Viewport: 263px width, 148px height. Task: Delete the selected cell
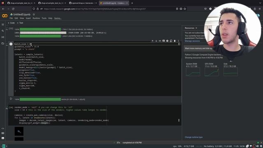(x=175, y=41)
